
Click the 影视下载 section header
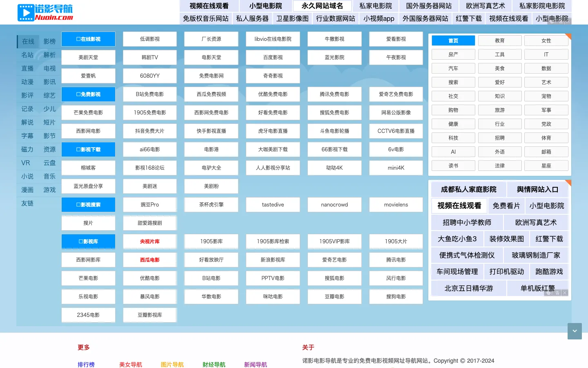88,150
